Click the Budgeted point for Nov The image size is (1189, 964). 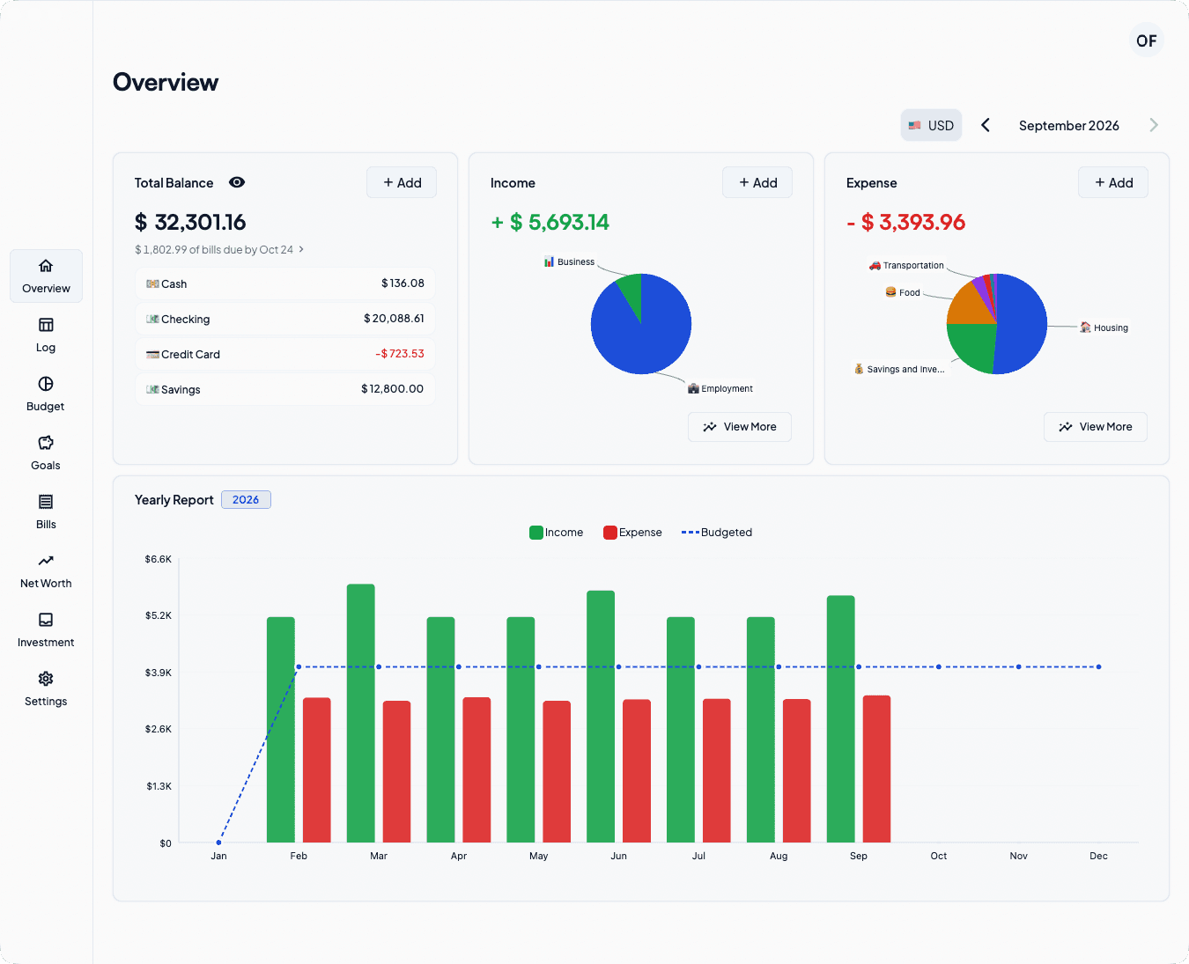point(1019,666)
